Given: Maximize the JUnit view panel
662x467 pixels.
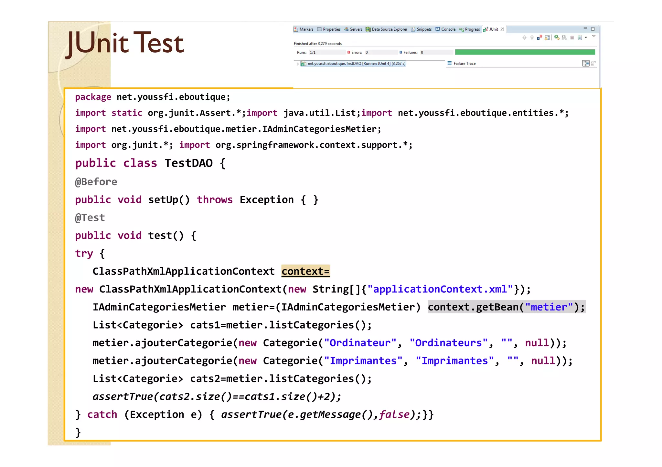Looking at the screenshot, I should tap(593, 29).
